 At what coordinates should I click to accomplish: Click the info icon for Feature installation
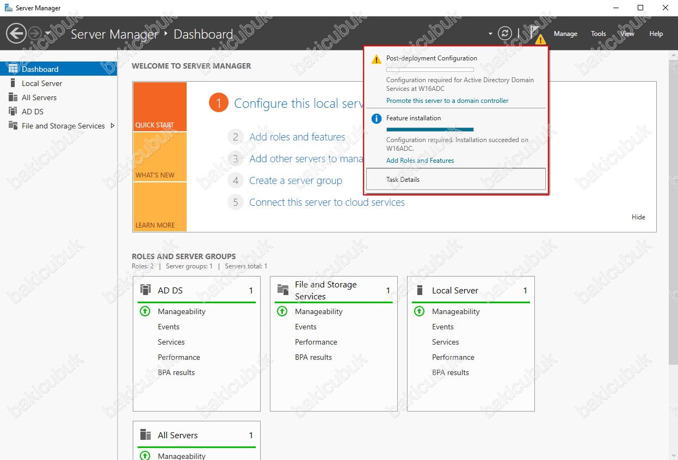pos(376,119)
